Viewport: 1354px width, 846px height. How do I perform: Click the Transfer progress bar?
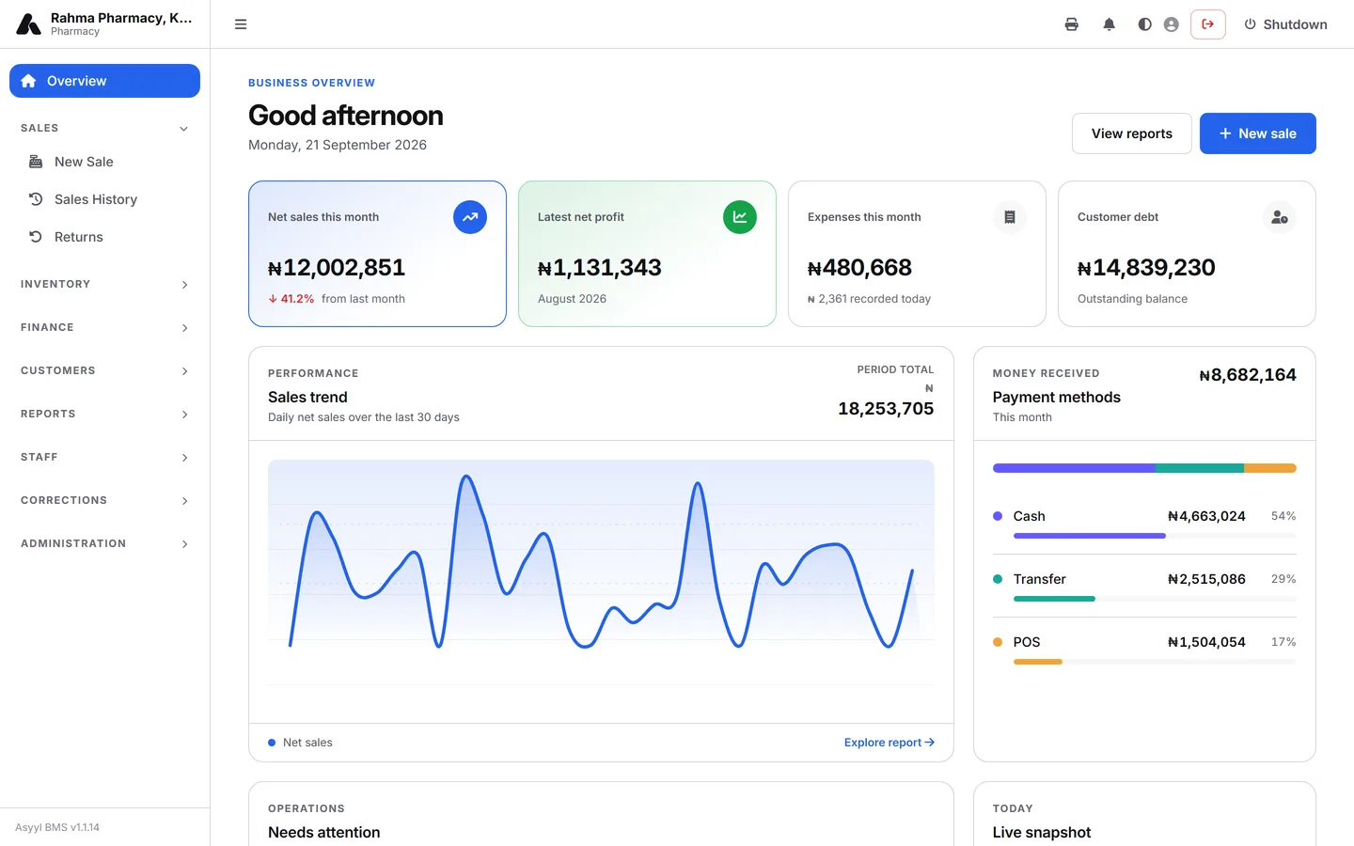tap(1155, 599)
